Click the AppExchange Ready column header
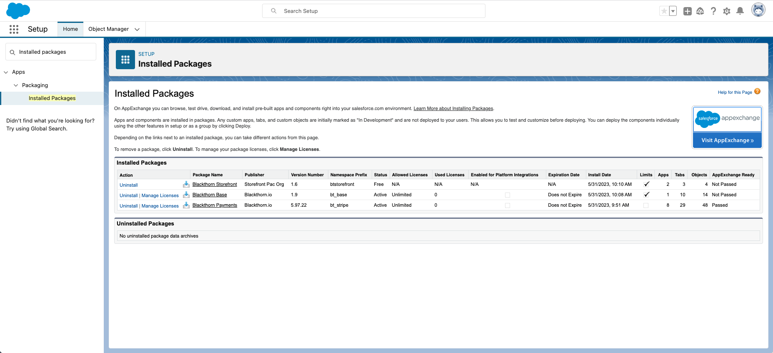This screenshot has width=773, height=353. point(733,175)
